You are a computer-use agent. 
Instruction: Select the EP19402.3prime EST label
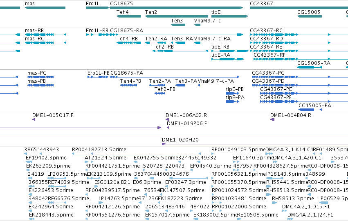(46, 158)
